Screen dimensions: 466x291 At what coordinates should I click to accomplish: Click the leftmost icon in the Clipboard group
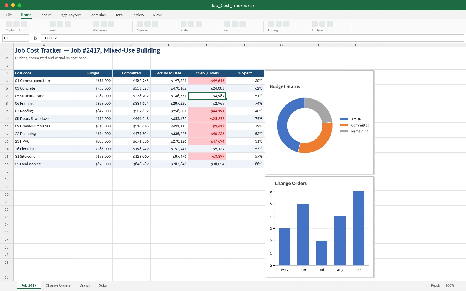9,24
